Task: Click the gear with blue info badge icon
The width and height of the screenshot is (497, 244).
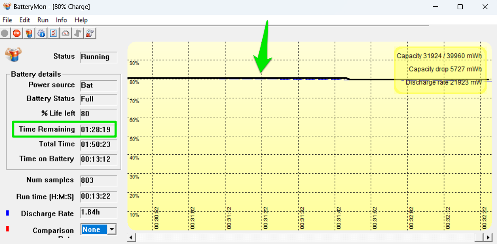Action: coord(41,33)
